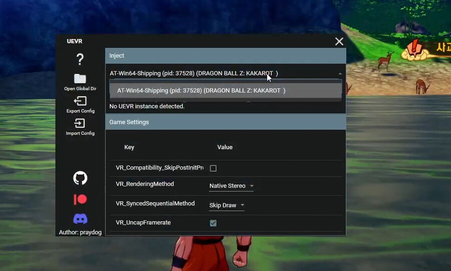The width and height of the screenshot is (451, 271).
Task: Open Global Dir folder icon
Action: (80, 79)
